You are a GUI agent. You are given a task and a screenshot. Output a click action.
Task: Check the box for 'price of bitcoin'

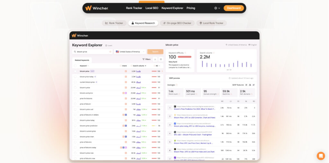pyautogui.click(x=75, y=104)
